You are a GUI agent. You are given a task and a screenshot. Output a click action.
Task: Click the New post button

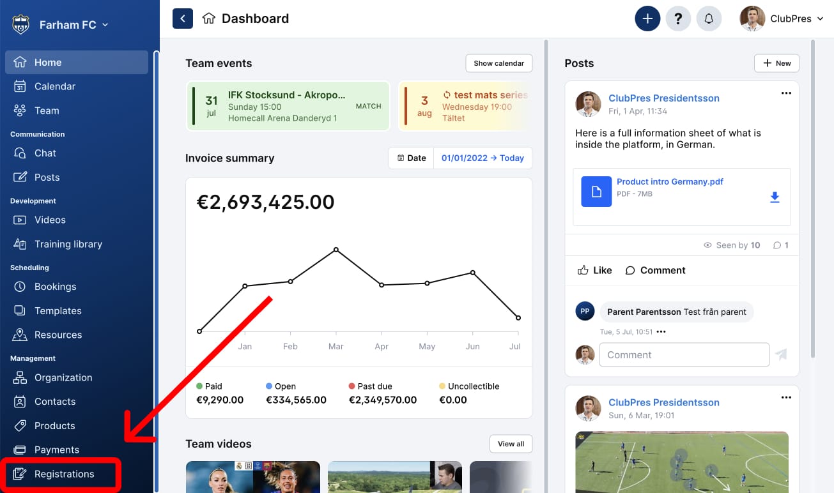(776, 63)
